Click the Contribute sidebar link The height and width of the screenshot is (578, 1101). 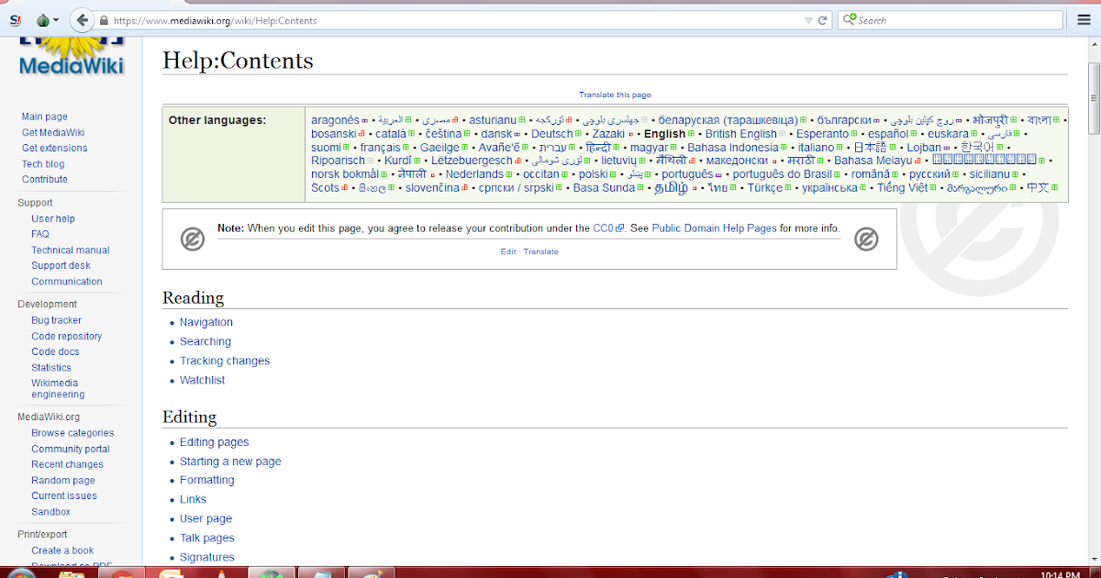click(x=45, y=179)
